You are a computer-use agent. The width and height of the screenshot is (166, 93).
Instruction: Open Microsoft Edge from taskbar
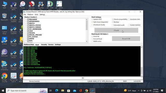[57, 91]
